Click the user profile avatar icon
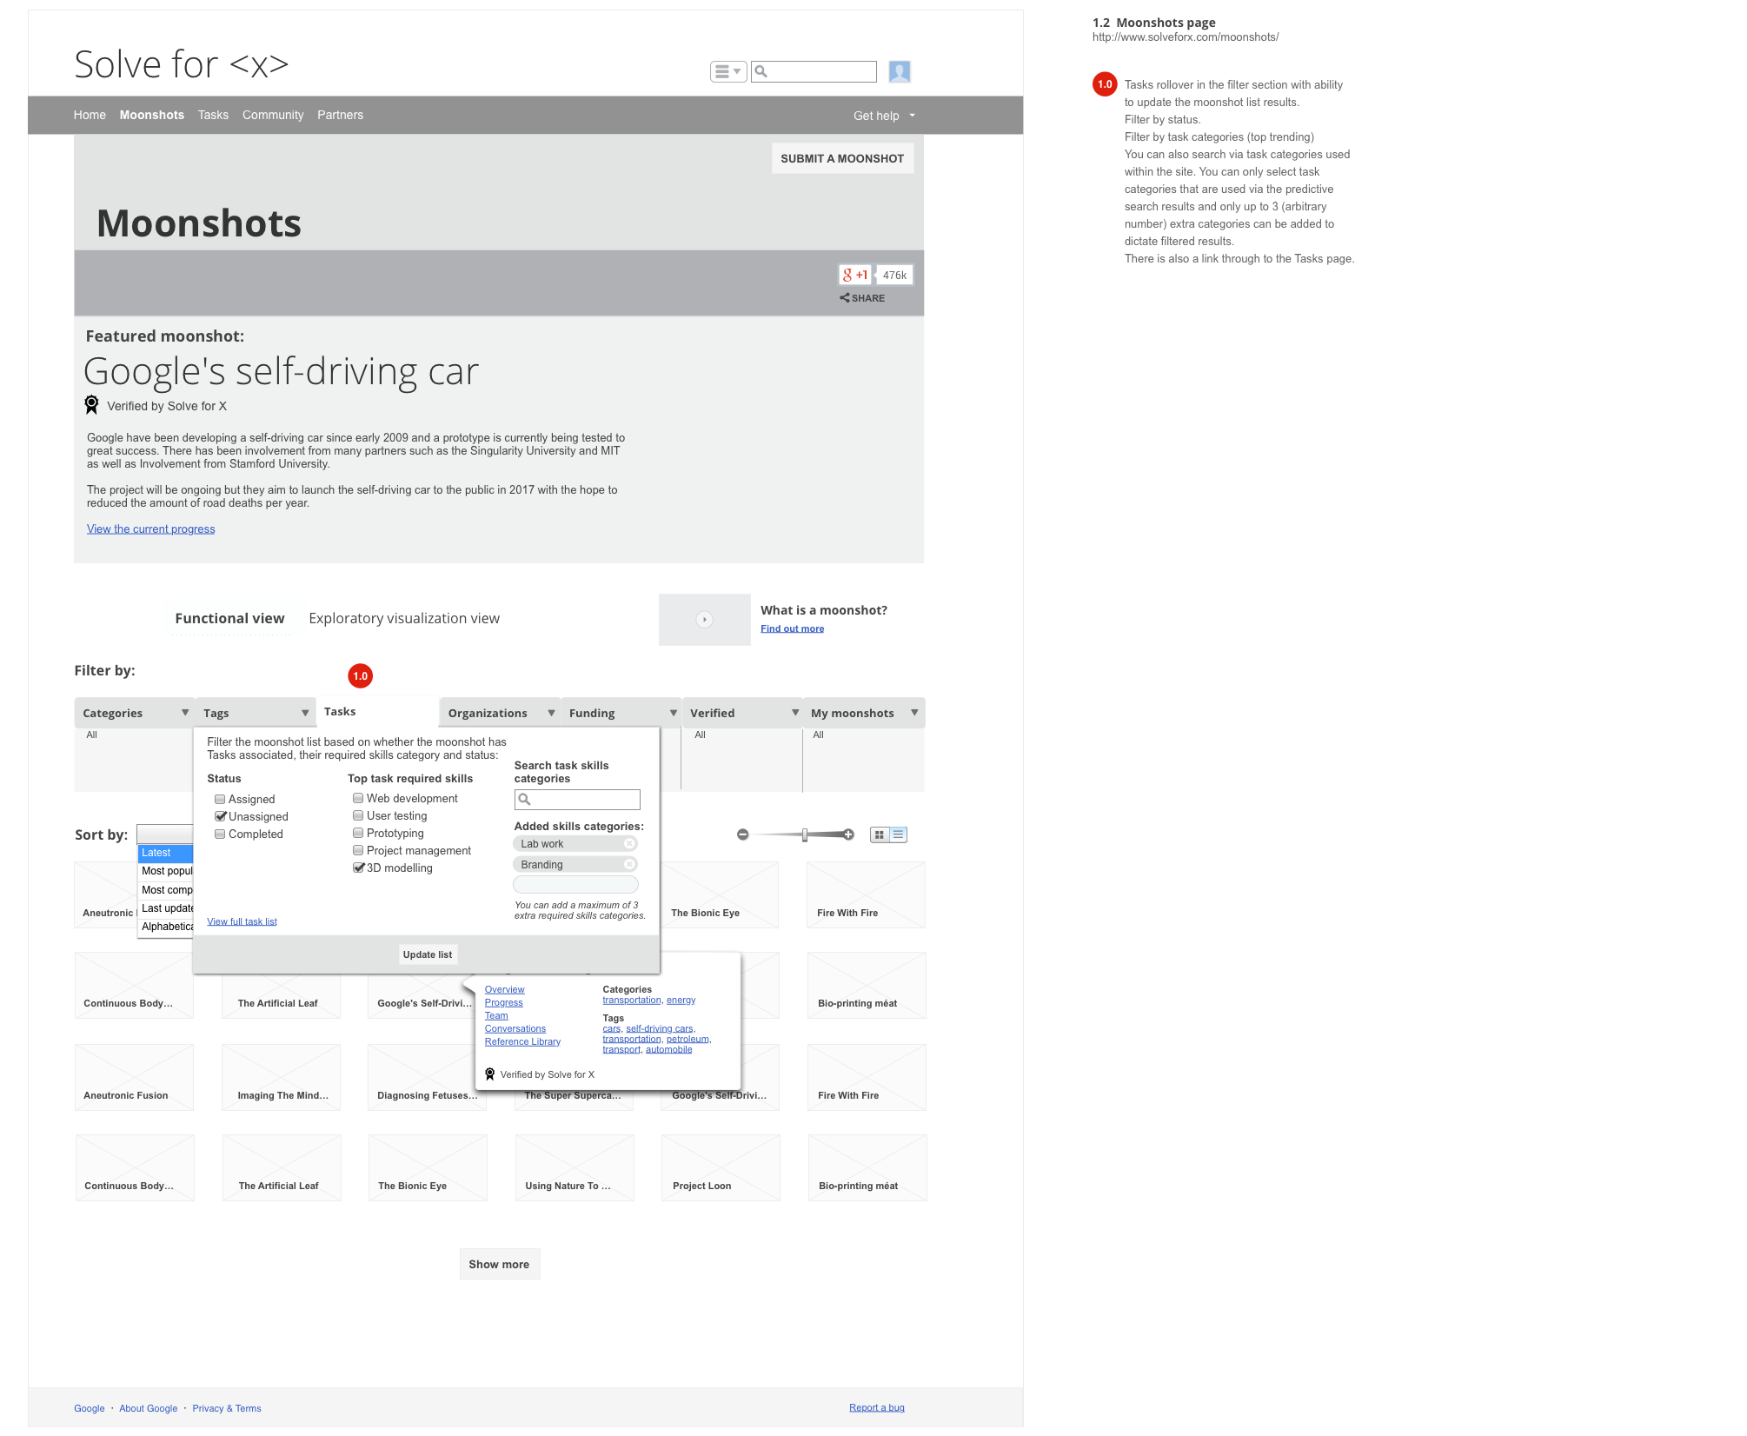The height and width of the screenshot is (1436, 1747). (x=900, y=71)
